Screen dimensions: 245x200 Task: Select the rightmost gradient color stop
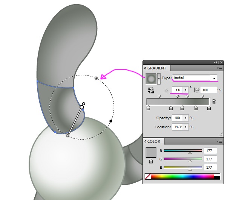pos(209,108)
